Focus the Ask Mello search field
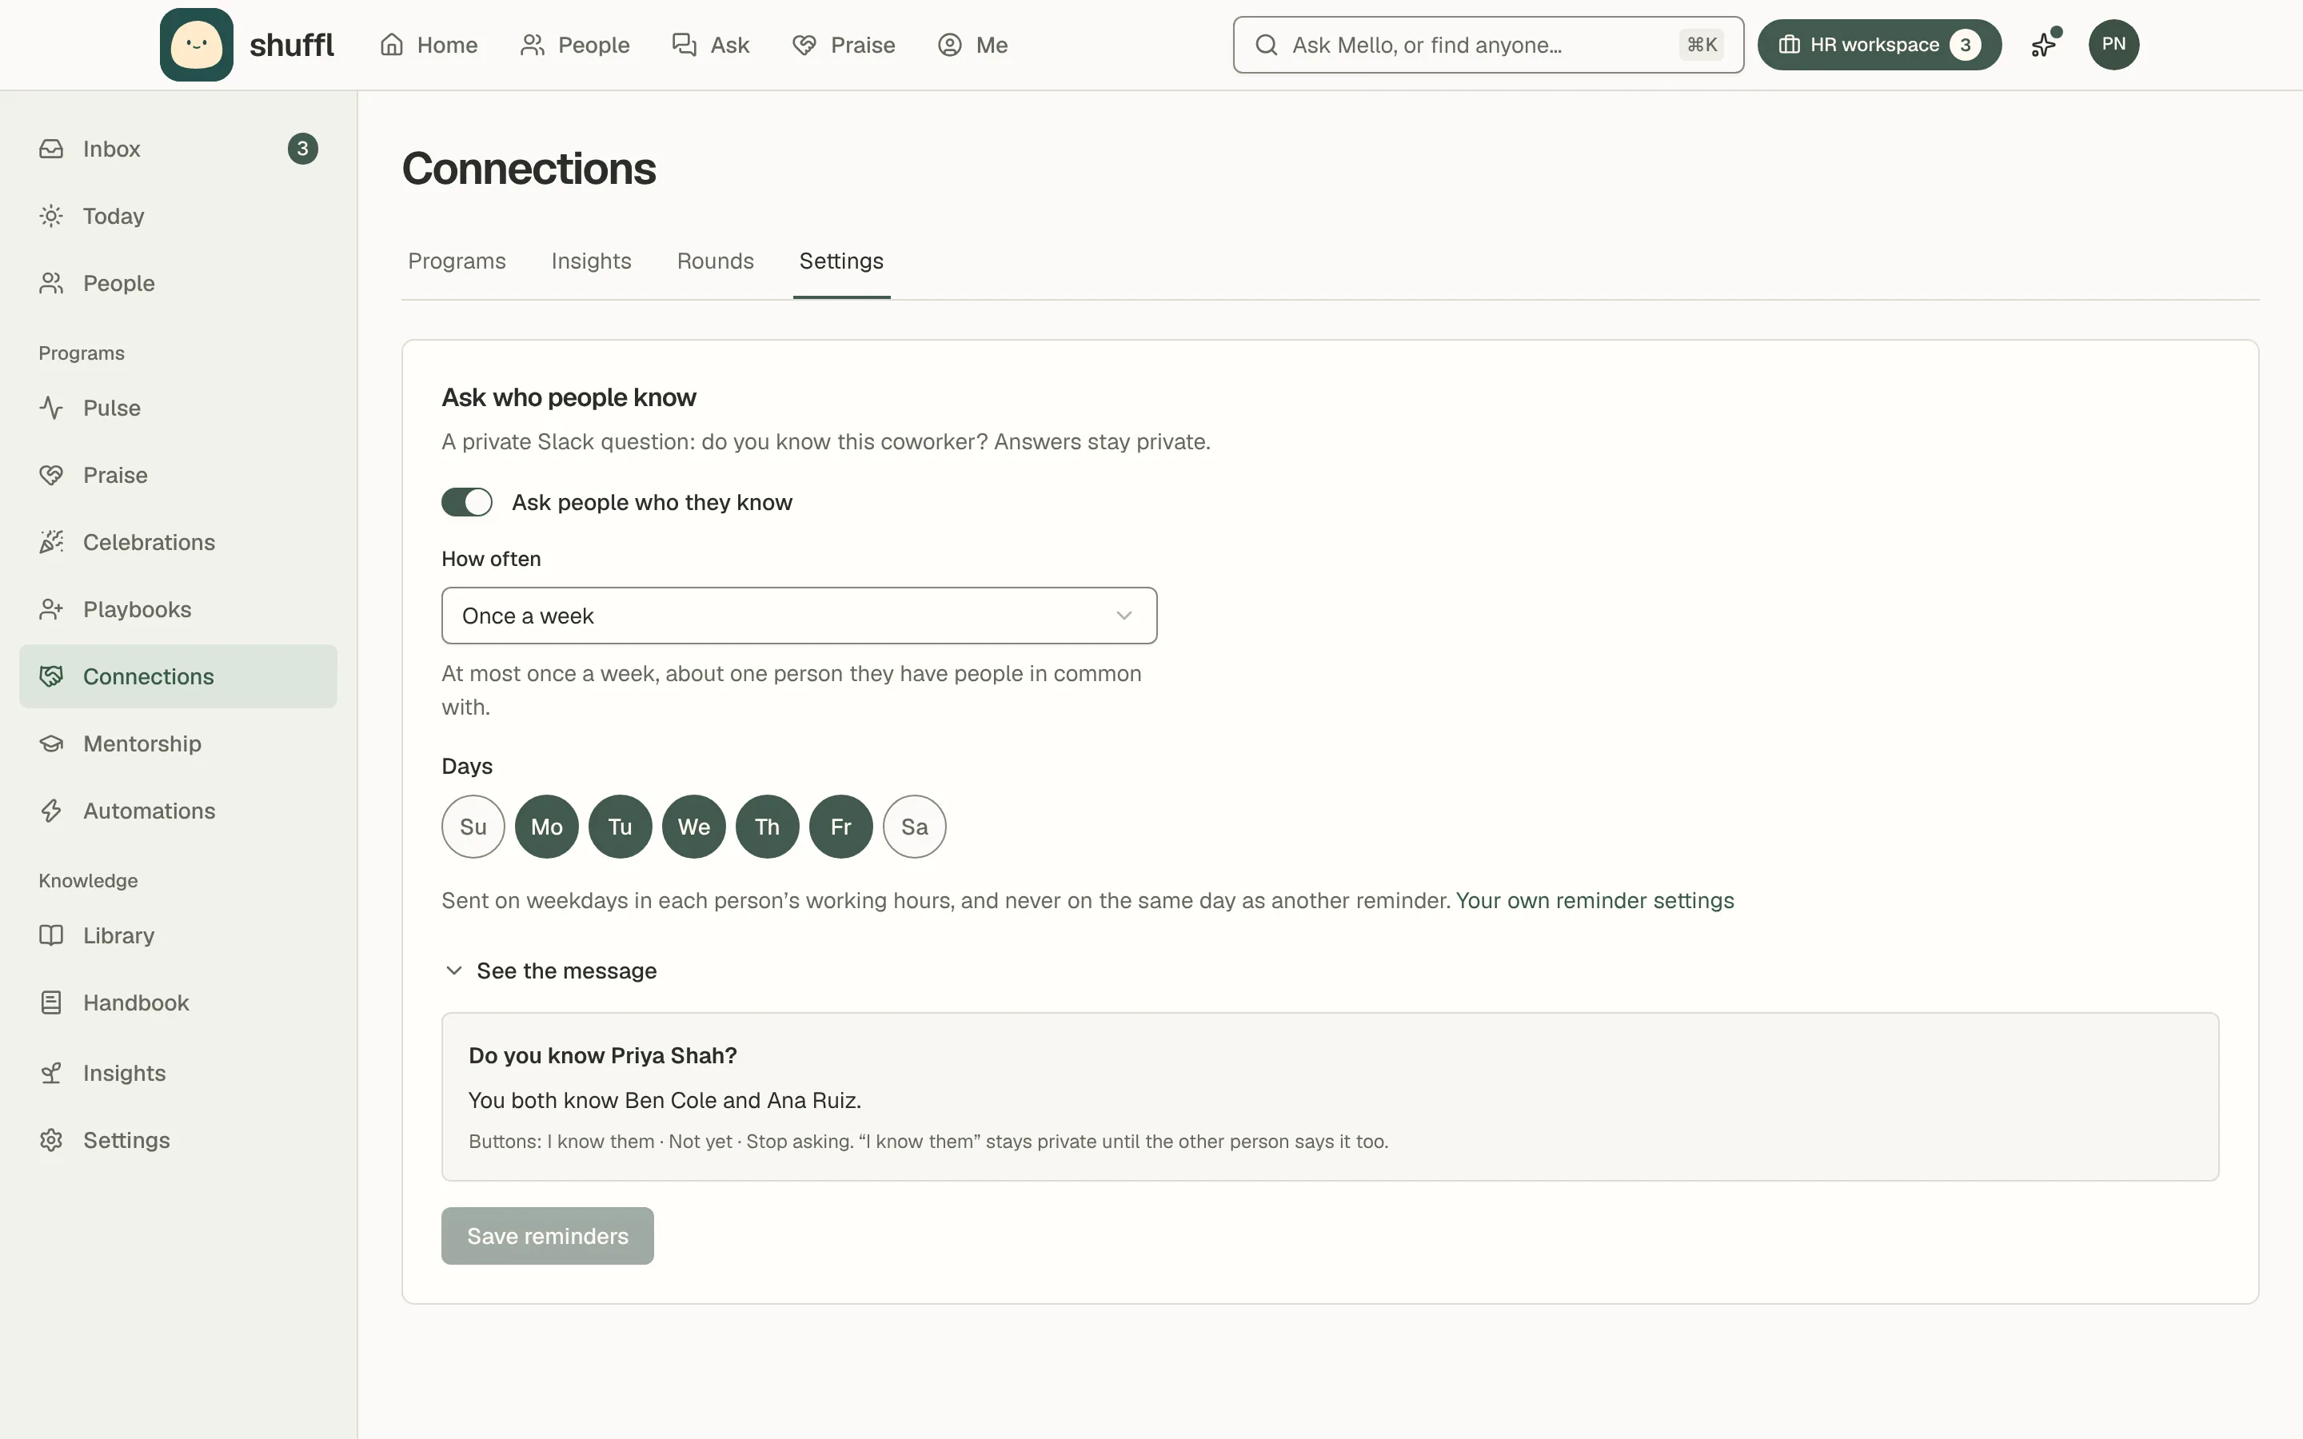Viewport: 2303px width, 1439px height. pos(1488,45)
